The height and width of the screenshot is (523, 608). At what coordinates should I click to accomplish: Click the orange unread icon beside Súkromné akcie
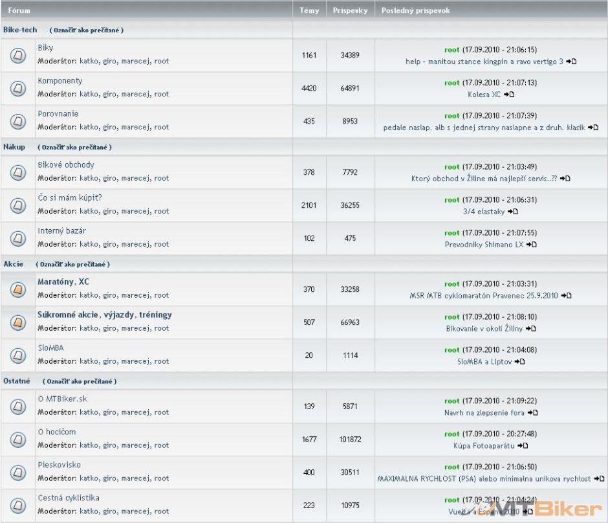coord(18,322)
